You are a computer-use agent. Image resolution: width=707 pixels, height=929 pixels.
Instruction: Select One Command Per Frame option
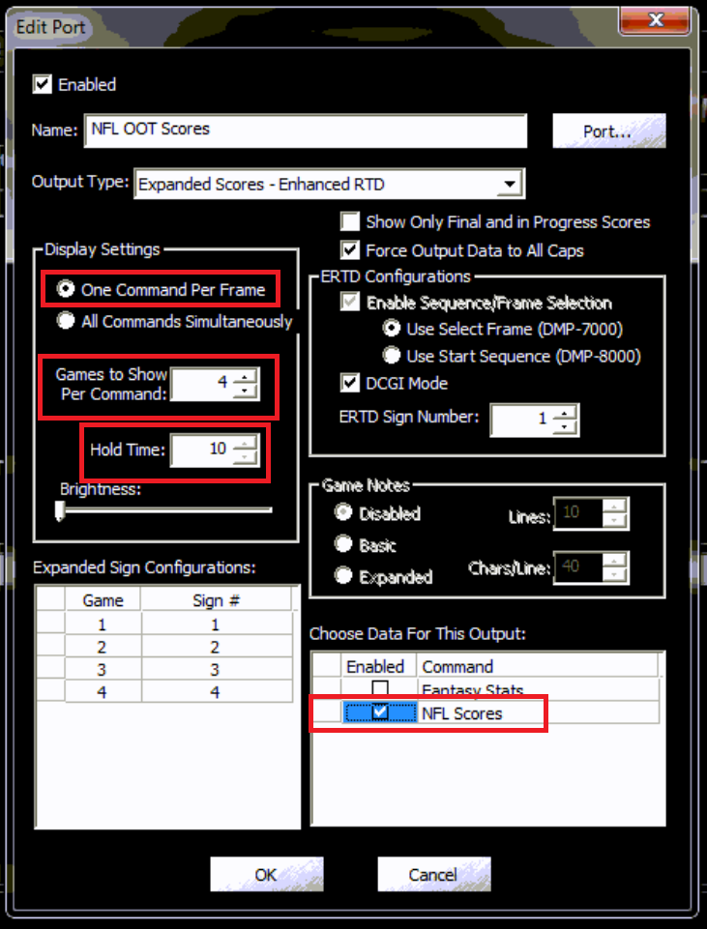[x=66, y=289]
